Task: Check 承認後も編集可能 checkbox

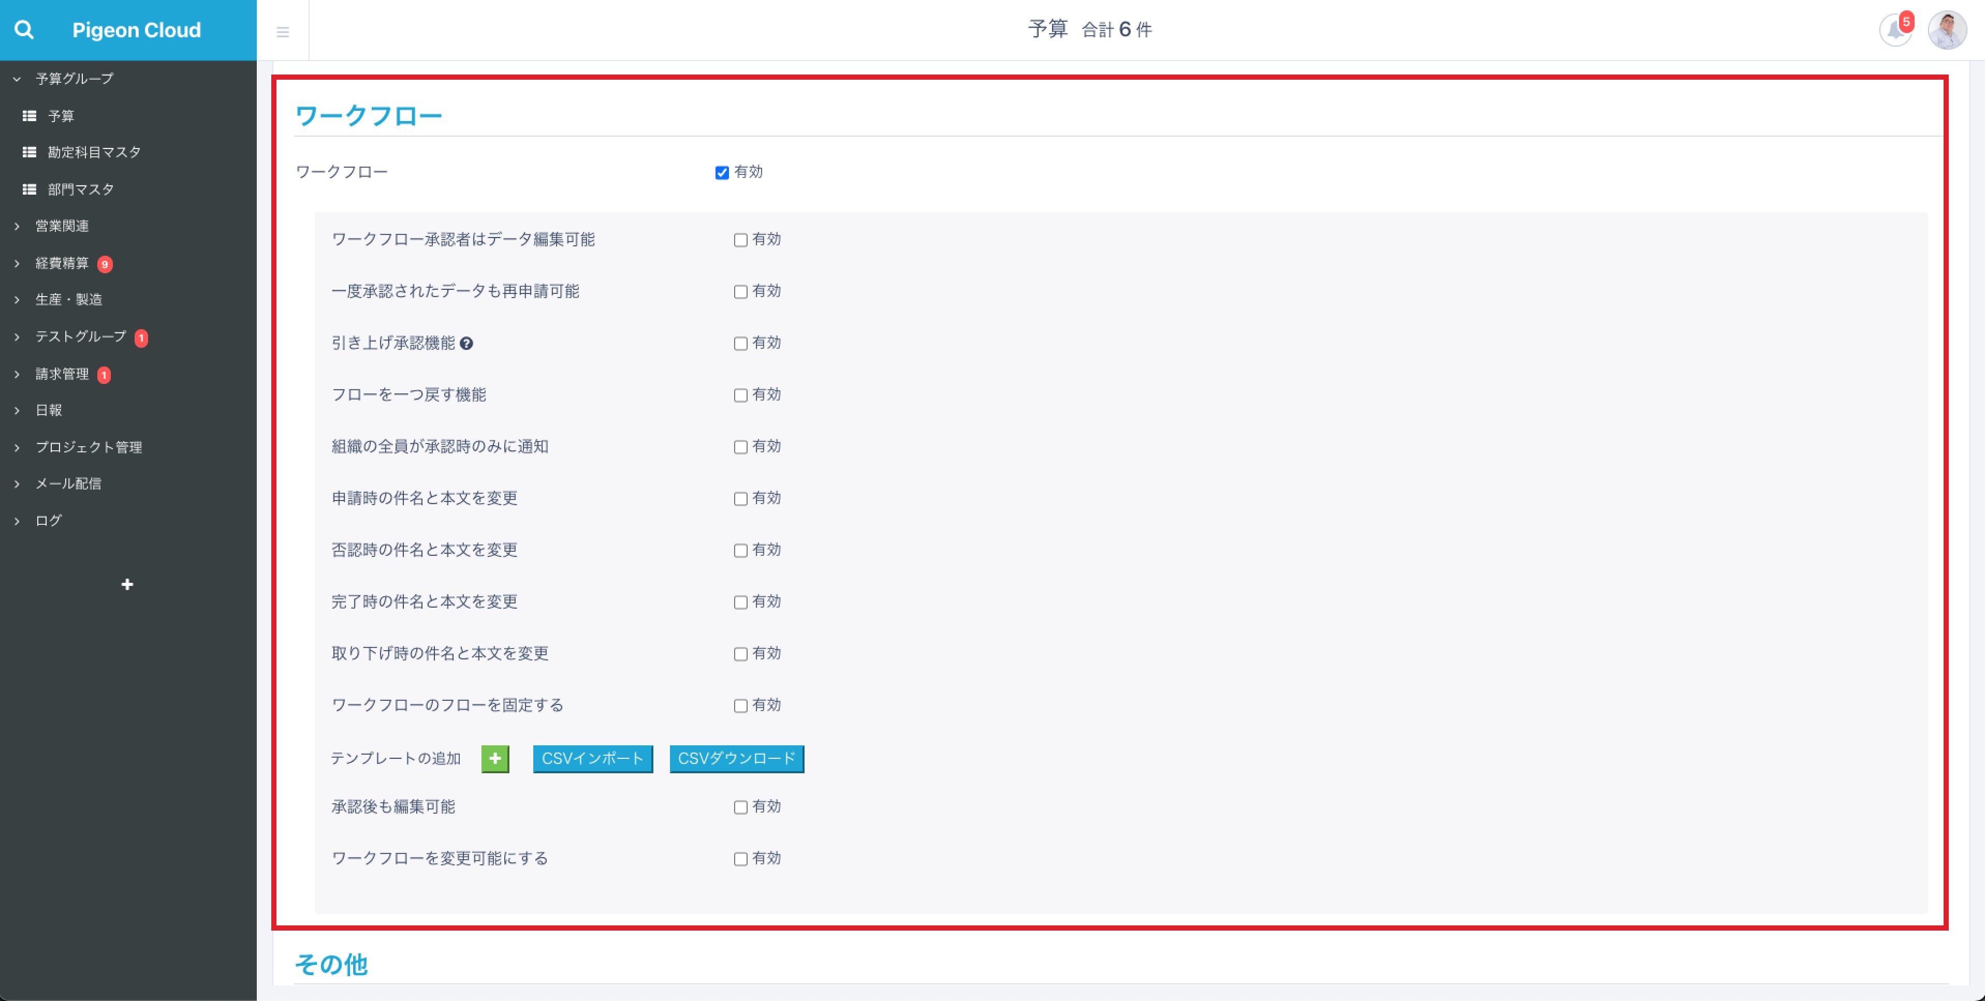Action: pos(740,807)
